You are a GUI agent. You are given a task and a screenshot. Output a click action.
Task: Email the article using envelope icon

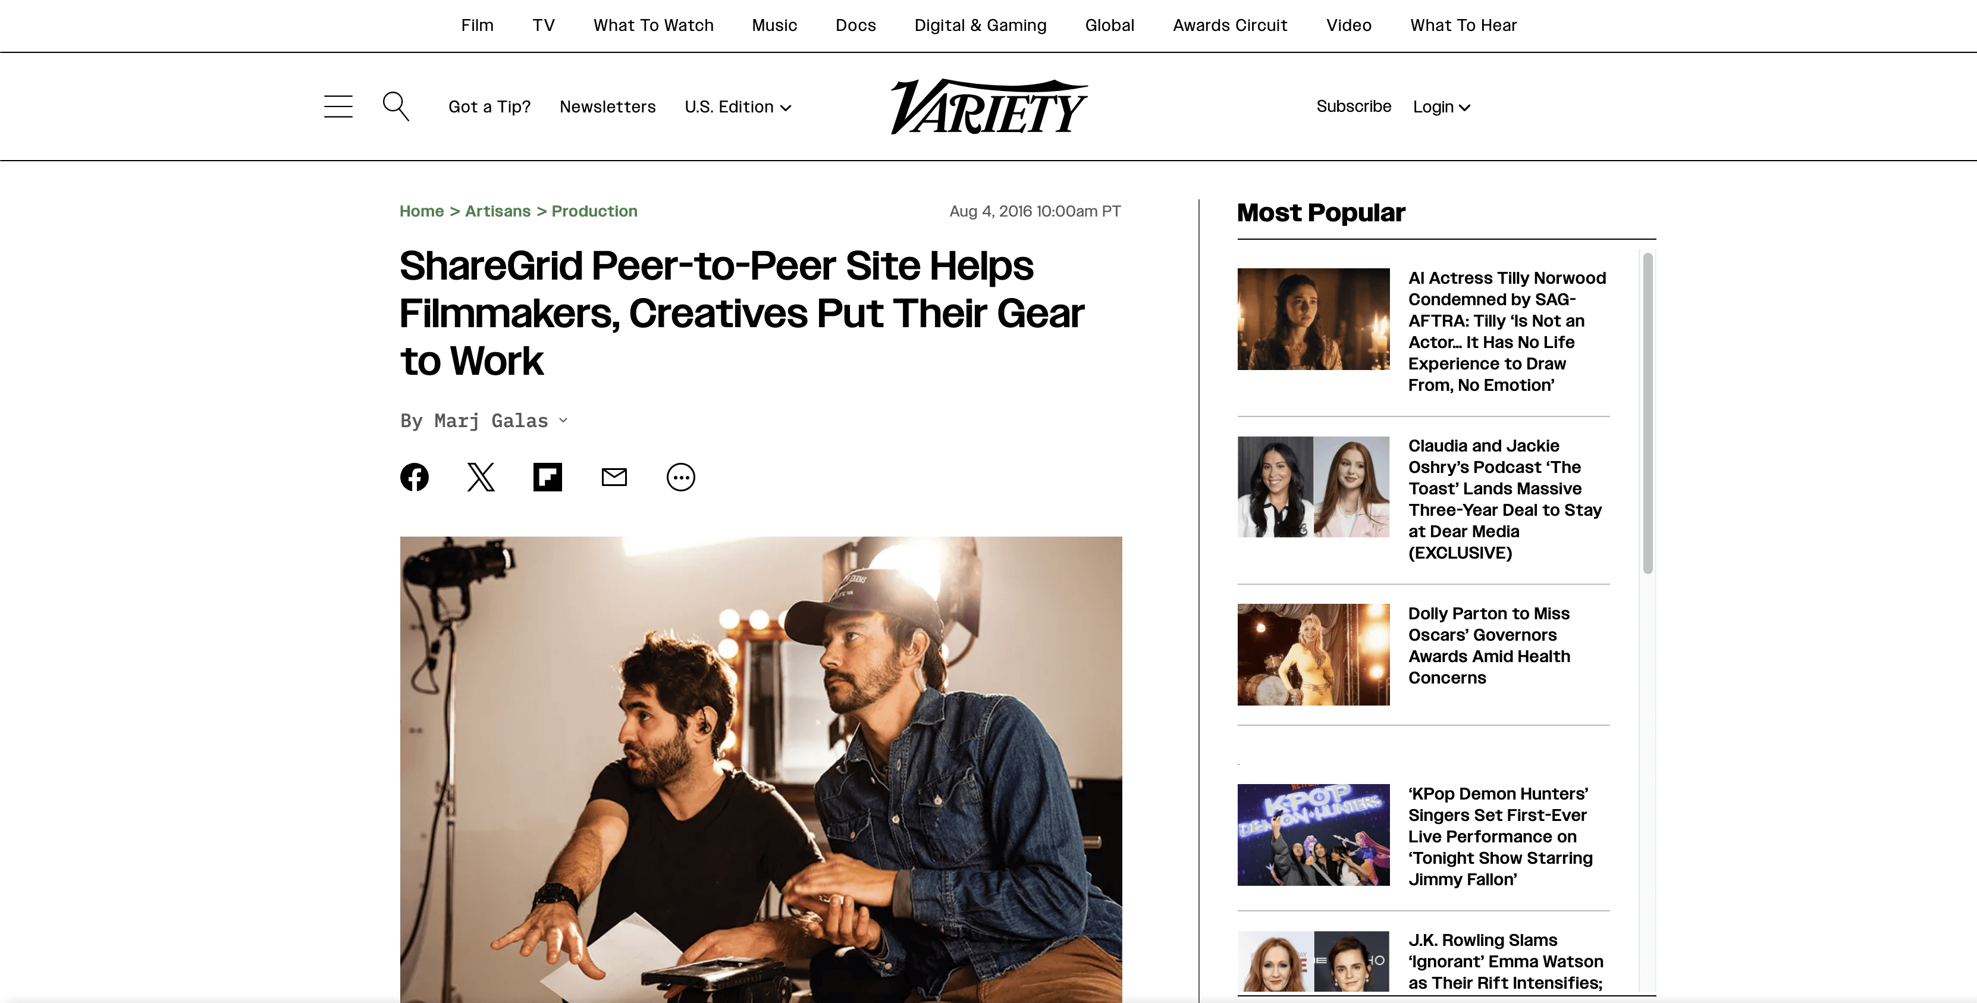614,477
